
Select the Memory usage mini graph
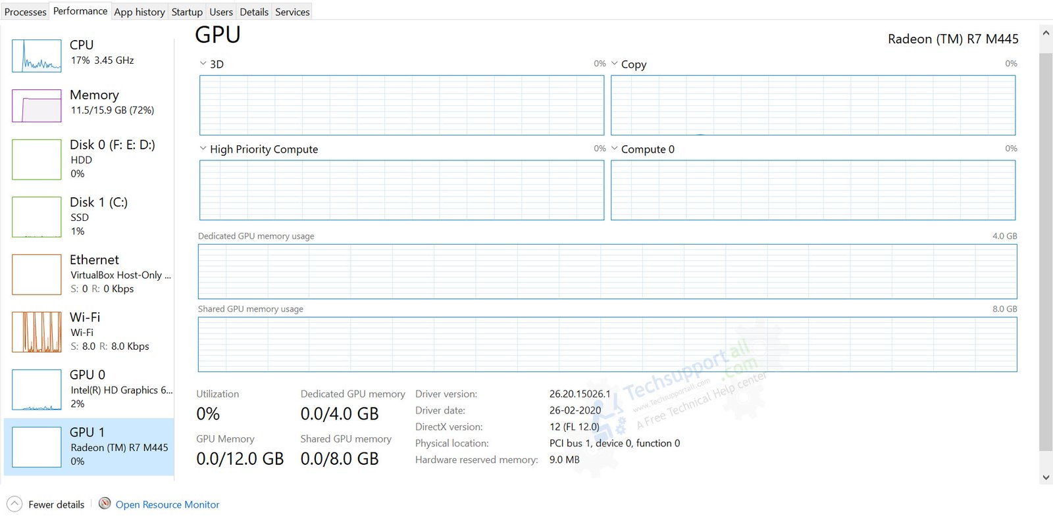coord(37,106)
